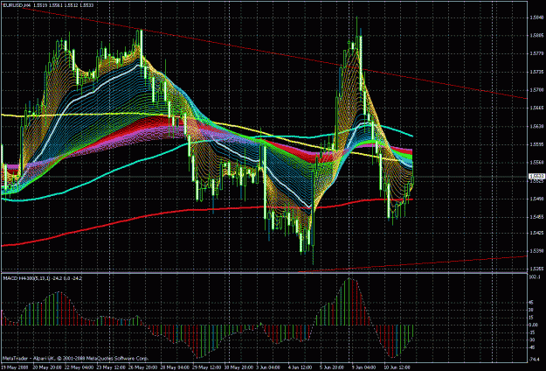Select the 1.5770 price scale label
Image resolution: width=546 pixels, height=371 pixels.
click(536, 53)
